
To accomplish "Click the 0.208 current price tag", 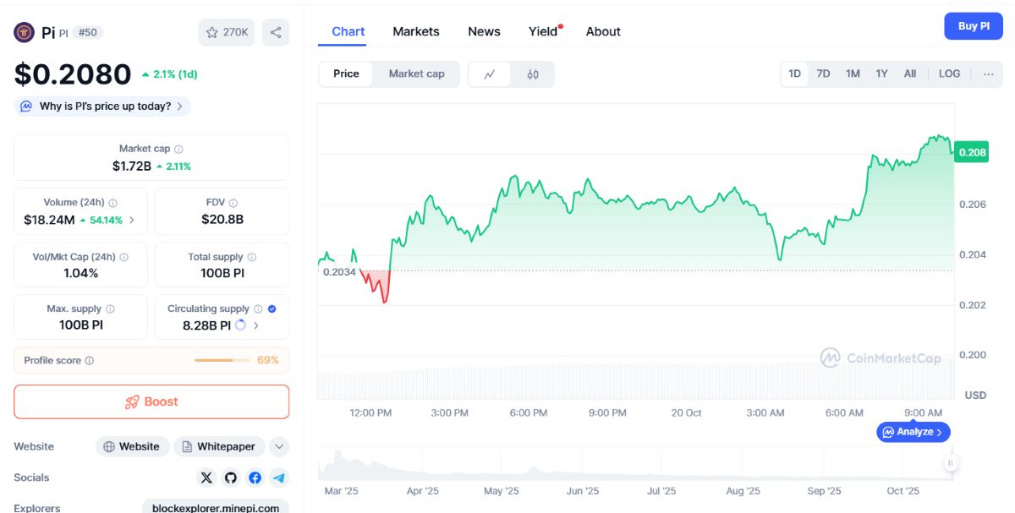I will (971, 153).
